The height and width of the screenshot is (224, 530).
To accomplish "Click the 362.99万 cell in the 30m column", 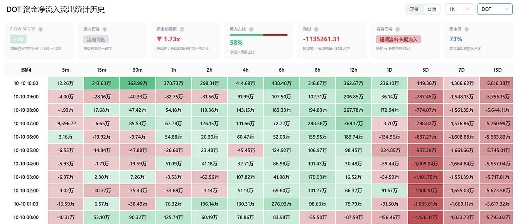I will click(x=137, y=83).
